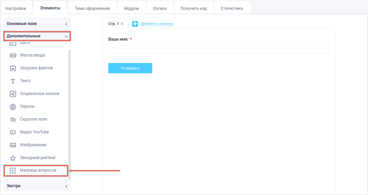Image resolution: width=368 pixels, height=195 pixels.
Task: Click the Star rating (Звездный рейтинг) icon
Action: pos(13,158)
